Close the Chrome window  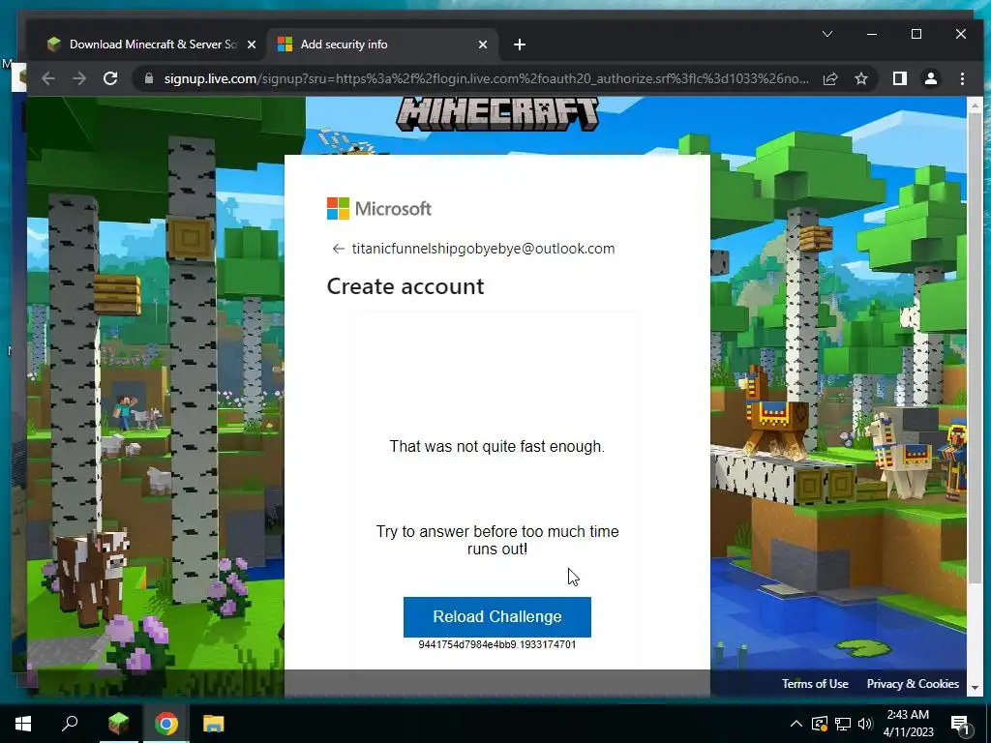point(961,34)
